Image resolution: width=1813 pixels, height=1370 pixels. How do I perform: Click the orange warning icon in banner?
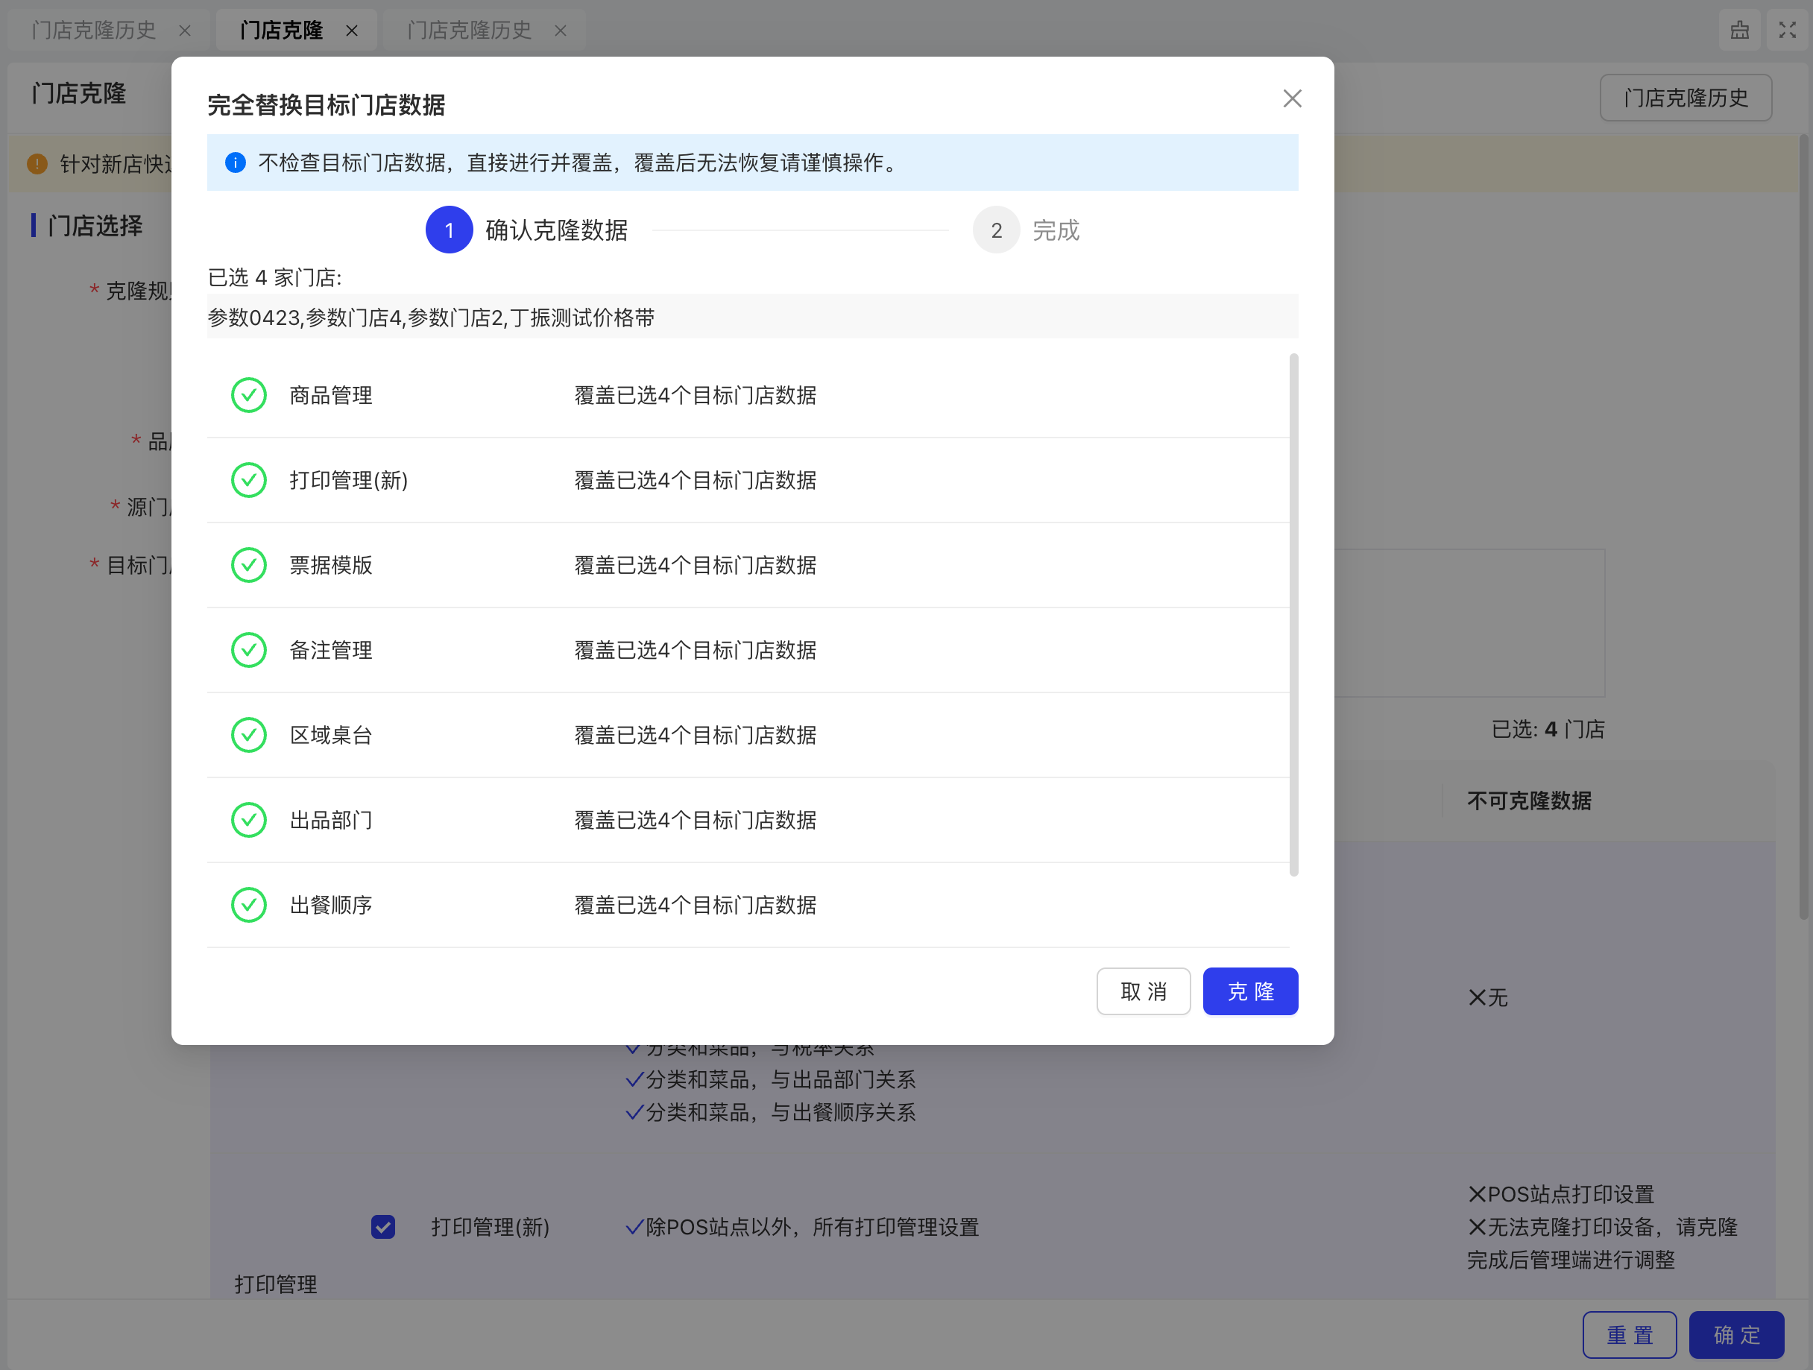click(x=37, y=164)
